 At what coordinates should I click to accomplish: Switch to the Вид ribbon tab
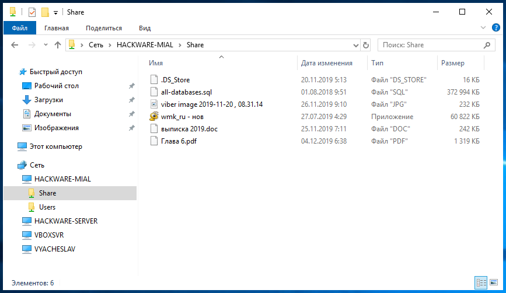(x=145, y=27)
